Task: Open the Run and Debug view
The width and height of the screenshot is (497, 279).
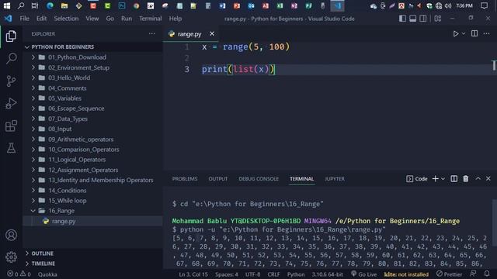Action: coord(11,103)
